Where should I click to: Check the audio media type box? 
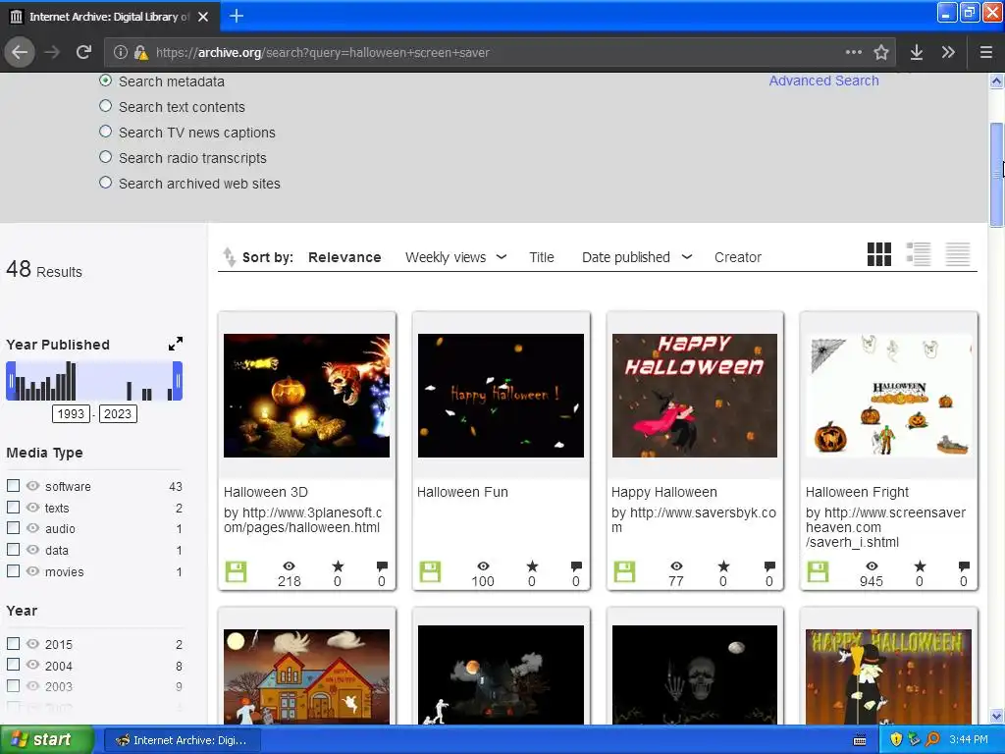click(x=13, y=527)
